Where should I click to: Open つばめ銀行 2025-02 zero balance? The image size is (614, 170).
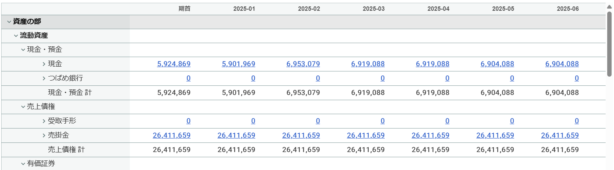(x=318, y=78)
